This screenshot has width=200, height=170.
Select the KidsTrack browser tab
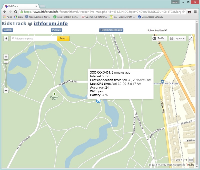pos(20,6)
